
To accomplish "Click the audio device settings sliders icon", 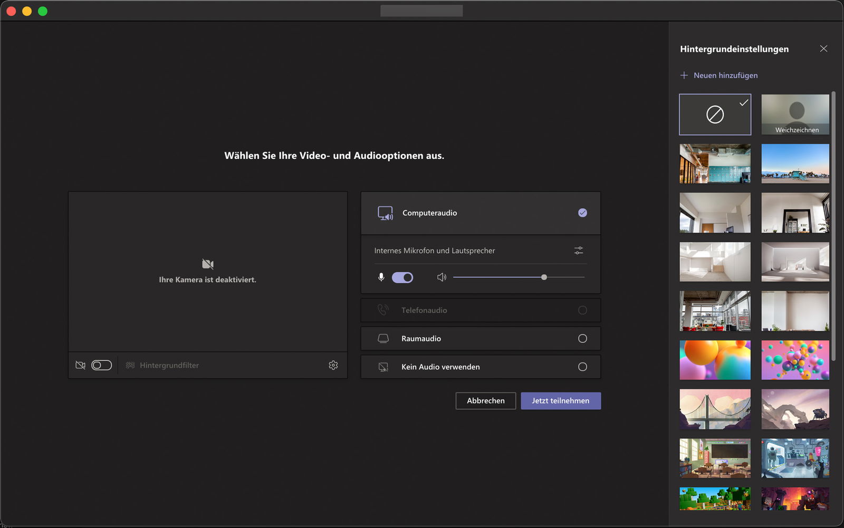I will tap(579, 251).
